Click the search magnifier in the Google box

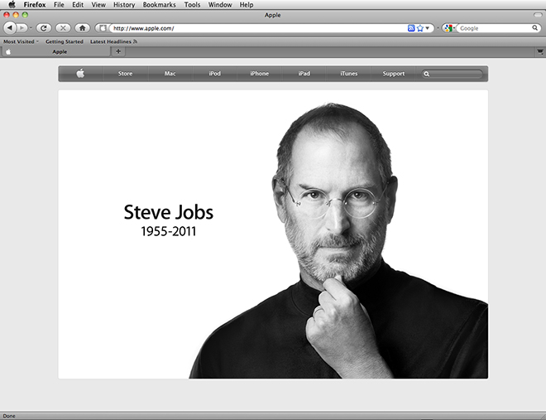click(535, 28)
